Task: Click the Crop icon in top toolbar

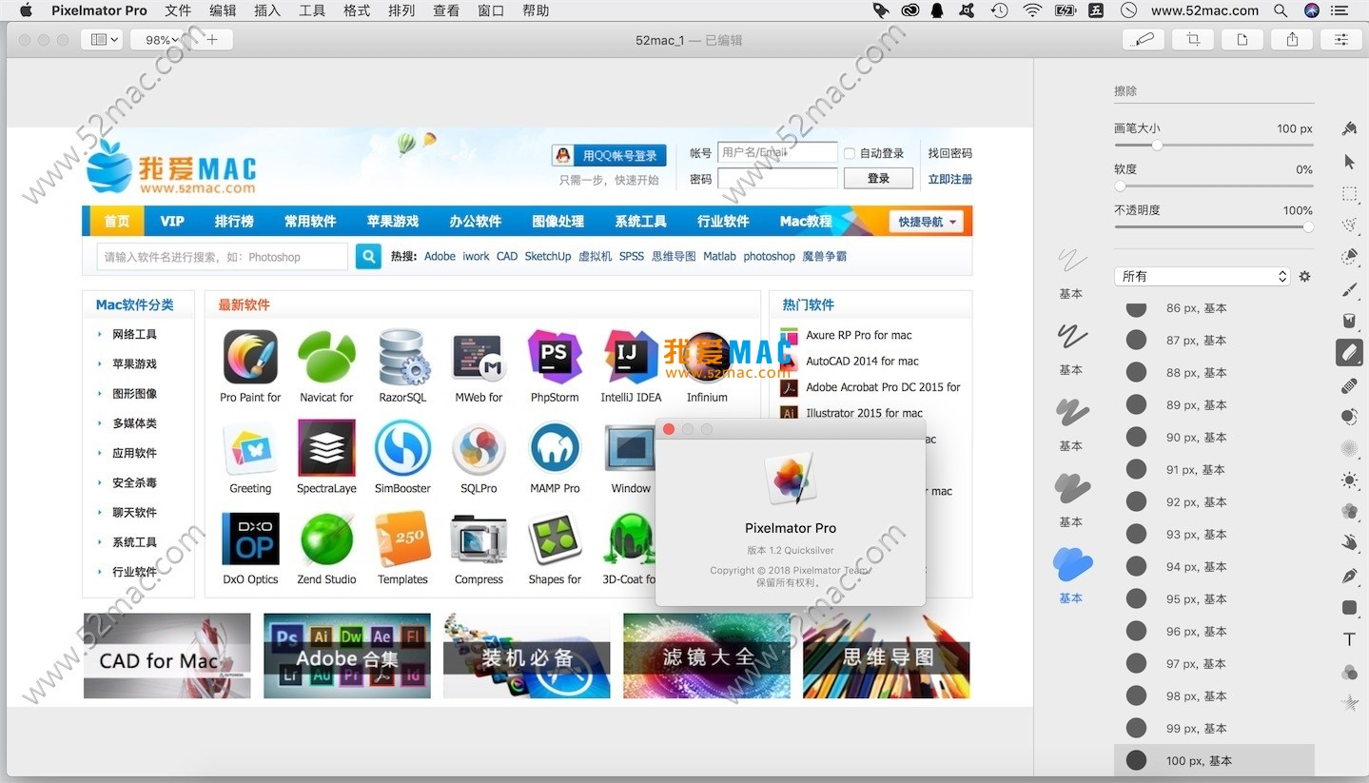Action: 1193,40
